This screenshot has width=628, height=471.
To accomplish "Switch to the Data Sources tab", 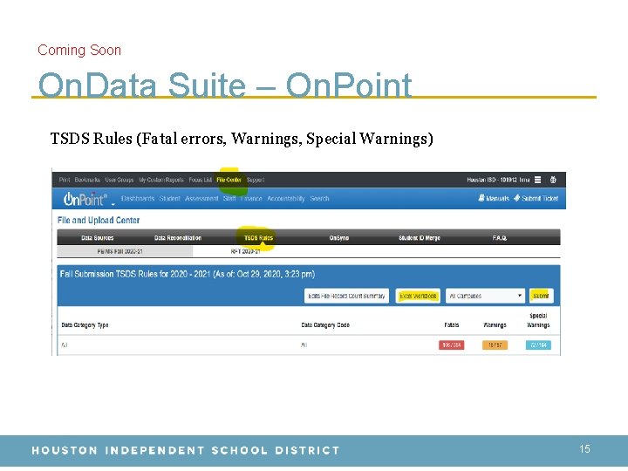I will [x=98, y=238].
